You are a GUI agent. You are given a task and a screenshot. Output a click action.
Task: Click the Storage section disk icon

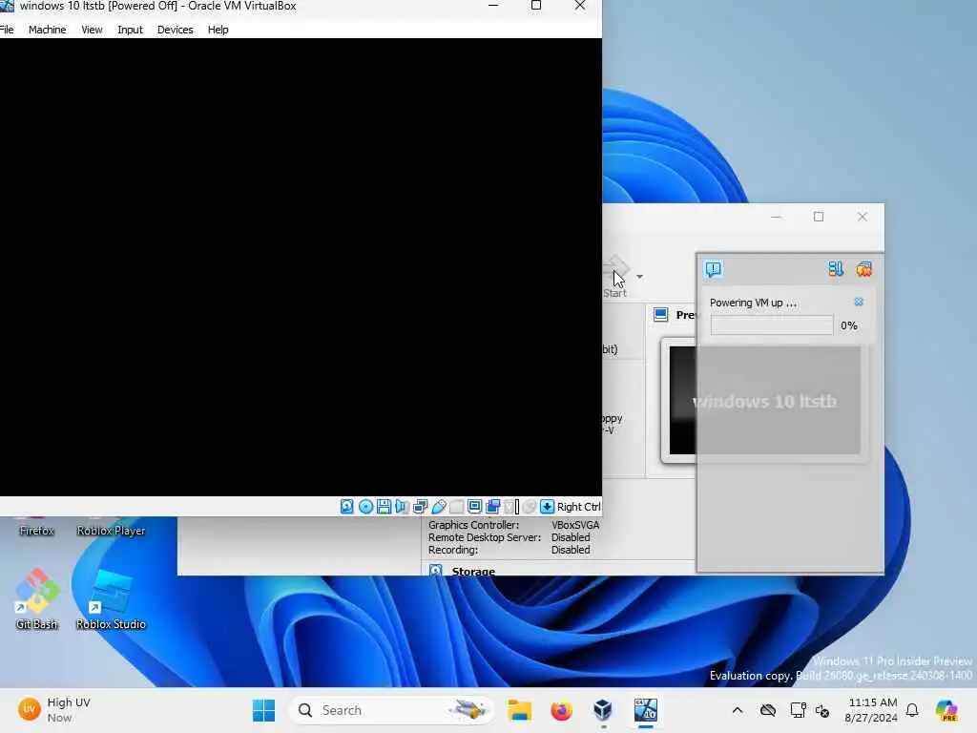click(435, 571)
